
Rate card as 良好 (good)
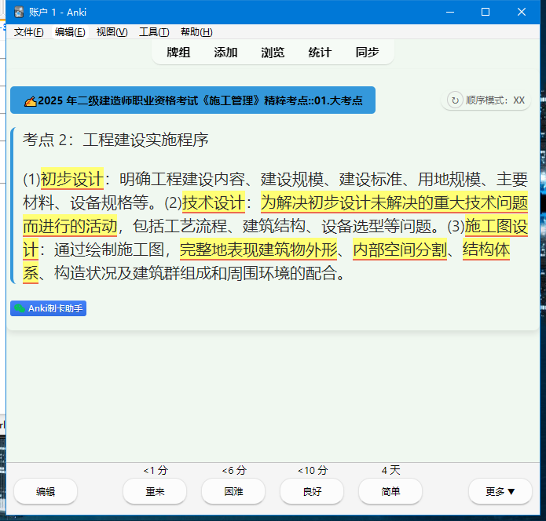tap(312, 491)
